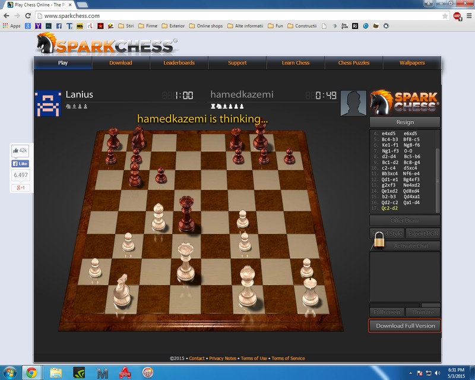Expand the Stiri bookmarks folder
This screenshot has width=475, height=380.
click(x=126, y=26)
